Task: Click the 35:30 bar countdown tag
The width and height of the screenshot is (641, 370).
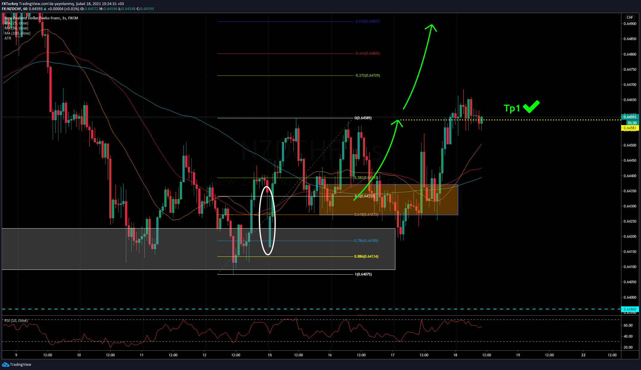Action: 632,123
